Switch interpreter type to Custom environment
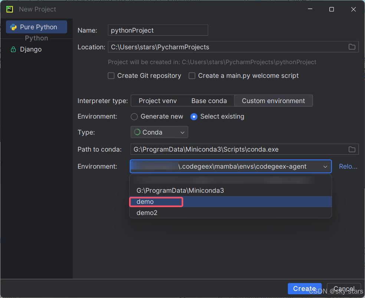The image size is (365, 298). [273, 101]
